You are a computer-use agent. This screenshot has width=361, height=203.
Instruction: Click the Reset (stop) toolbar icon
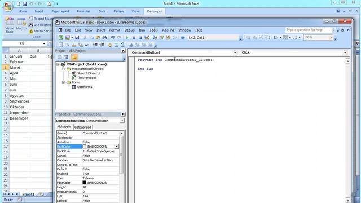point(140,38)
